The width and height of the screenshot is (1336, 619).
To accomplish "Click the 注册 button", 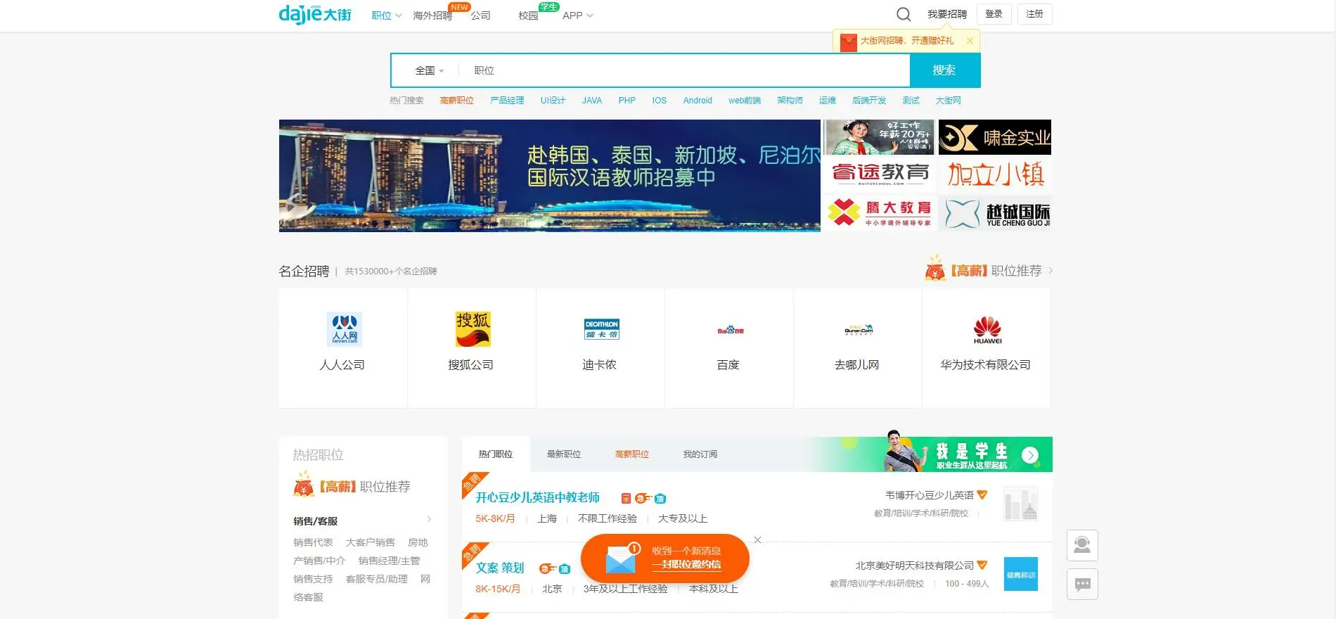I will (1035, 14).
